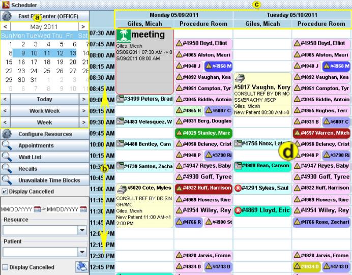Click chart icon on #3499 Peters, Brad
This screenshot has width=352, height=275.
[120, 99]
